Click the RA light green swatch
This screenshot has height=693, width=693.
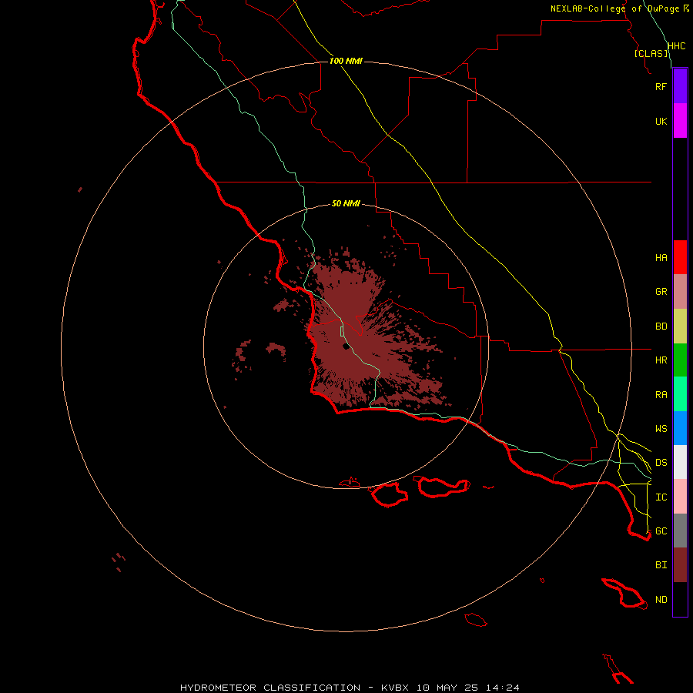pyautogui.click(x=680, y=394)
